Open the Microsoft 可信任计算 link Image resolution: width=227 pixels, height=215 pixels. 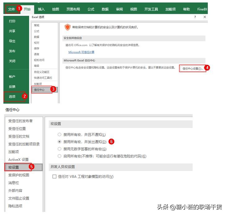81,52
